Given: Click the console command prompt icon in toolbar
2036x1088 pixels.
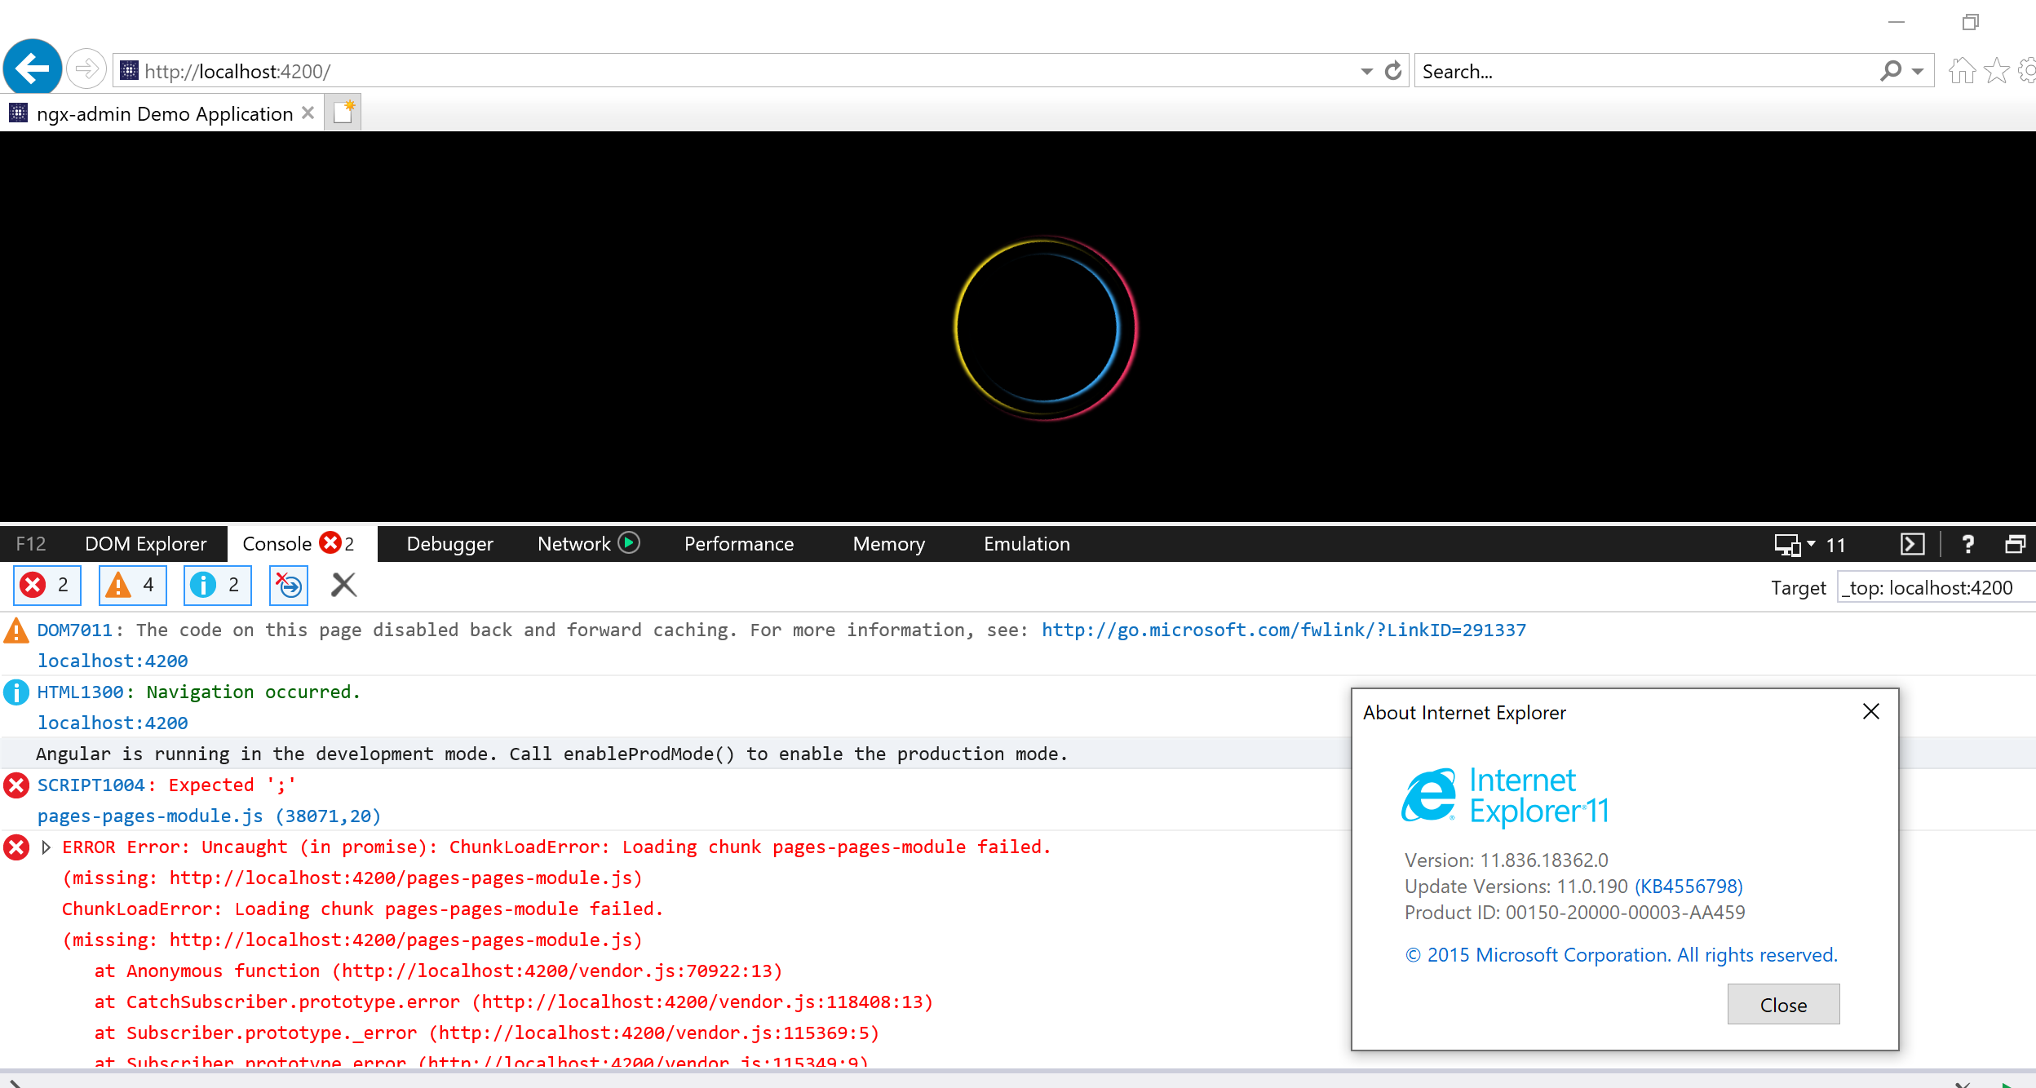Looking at the screenshot, I should coord(1912,544).
